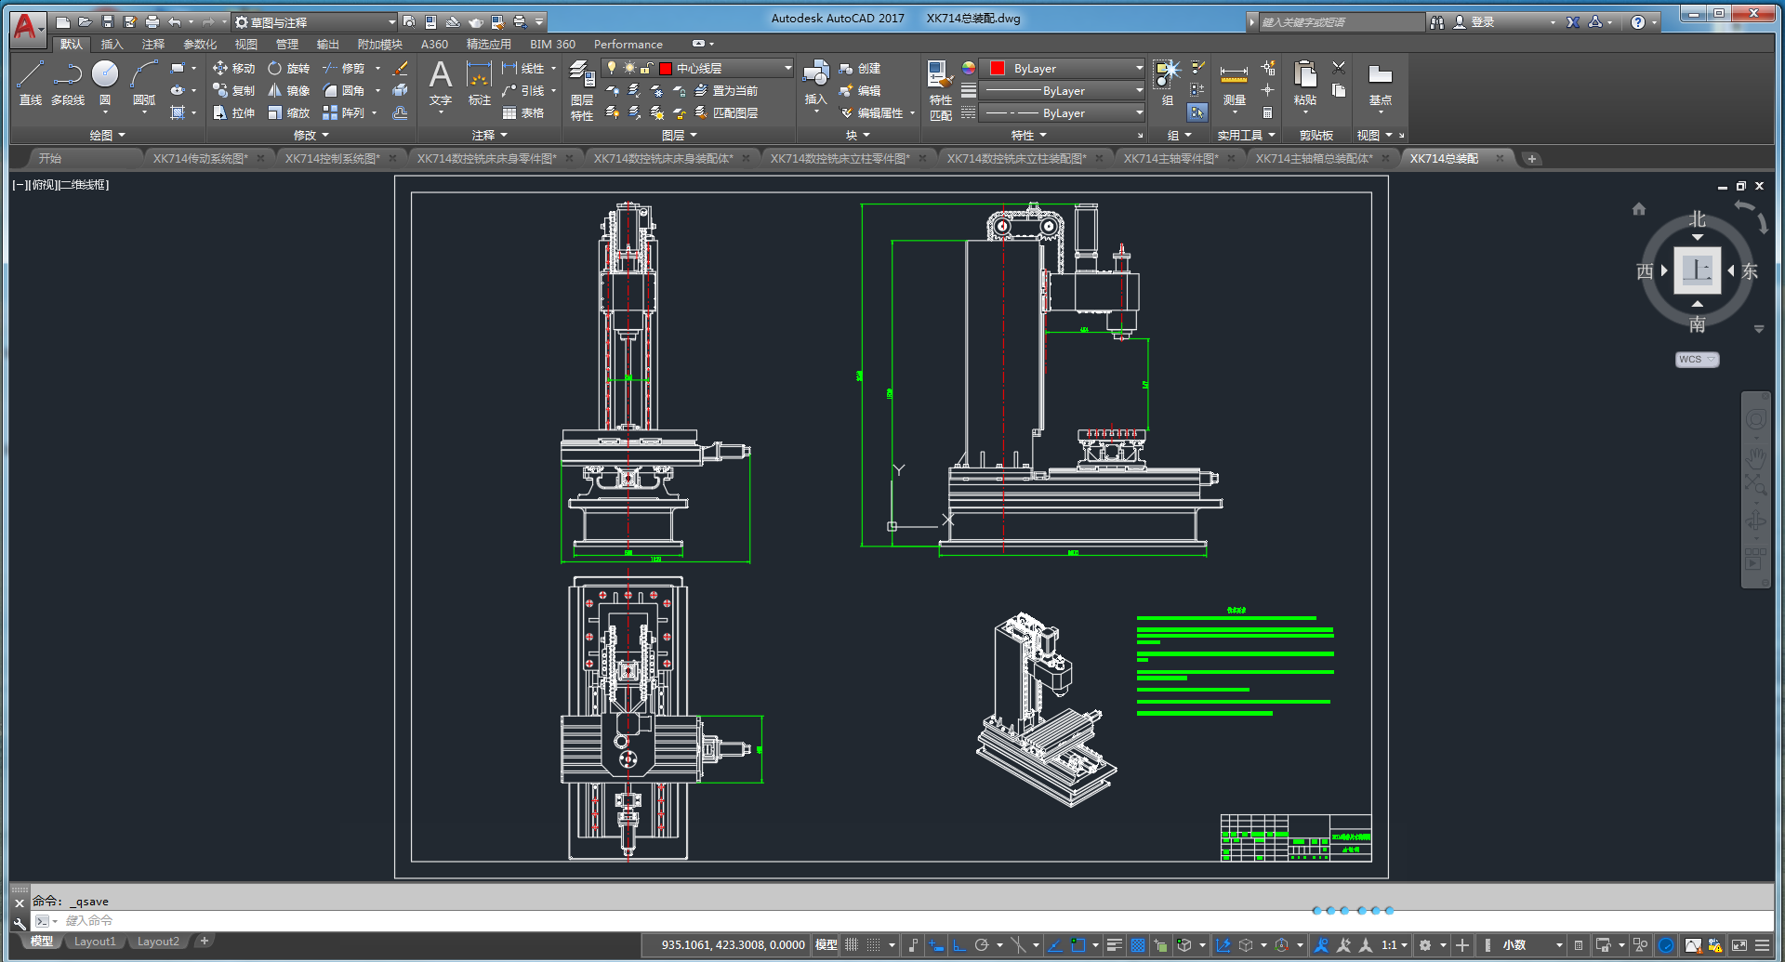Click 匹配图层 (Match Layer) button
This screenshot has width=1785, height=962.
(x=726, y=112)
